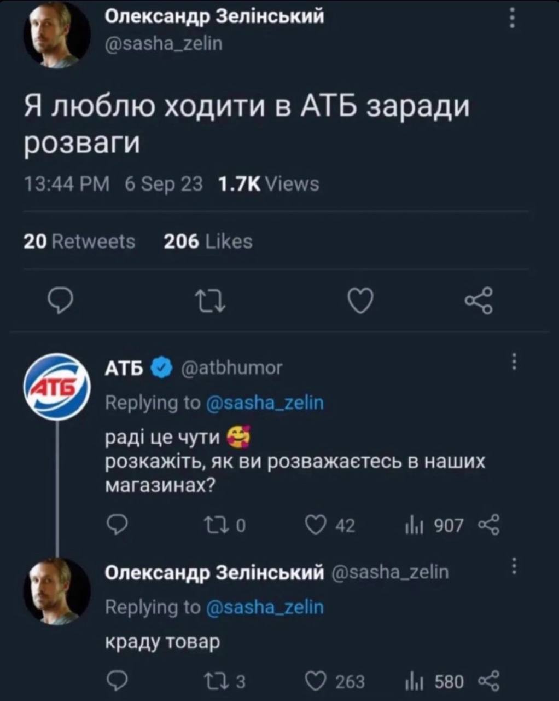559x701 pixels.
Task: Share АТБ's reply
Action: coord(488,526)
